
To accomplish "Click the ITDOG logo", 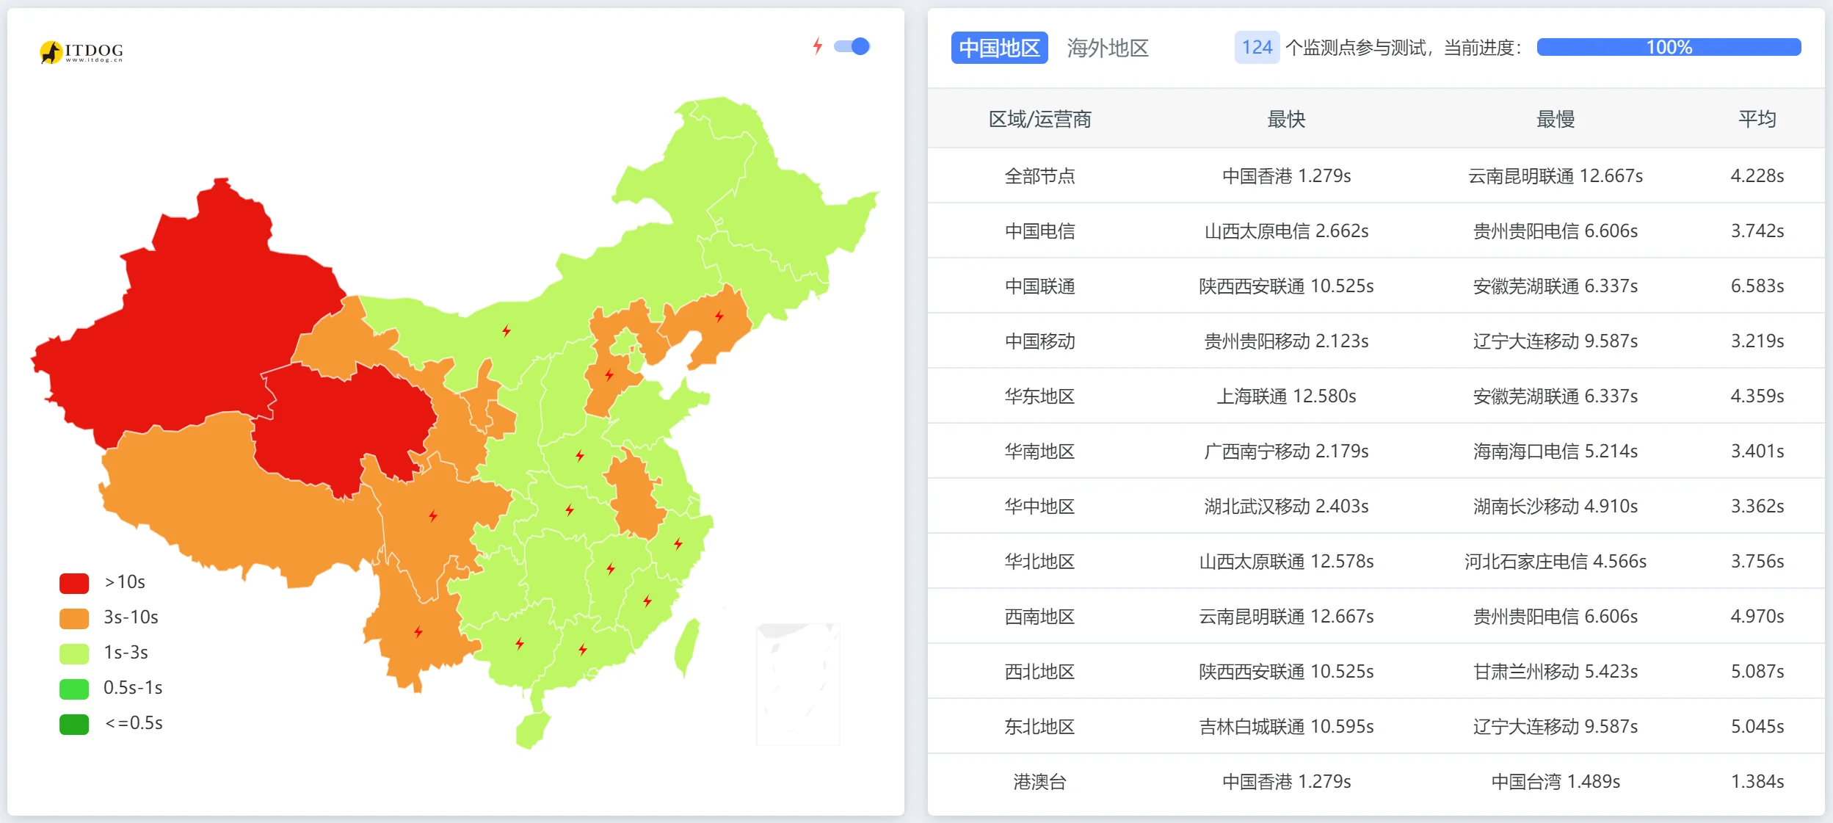I will click(x=81, y=51).
